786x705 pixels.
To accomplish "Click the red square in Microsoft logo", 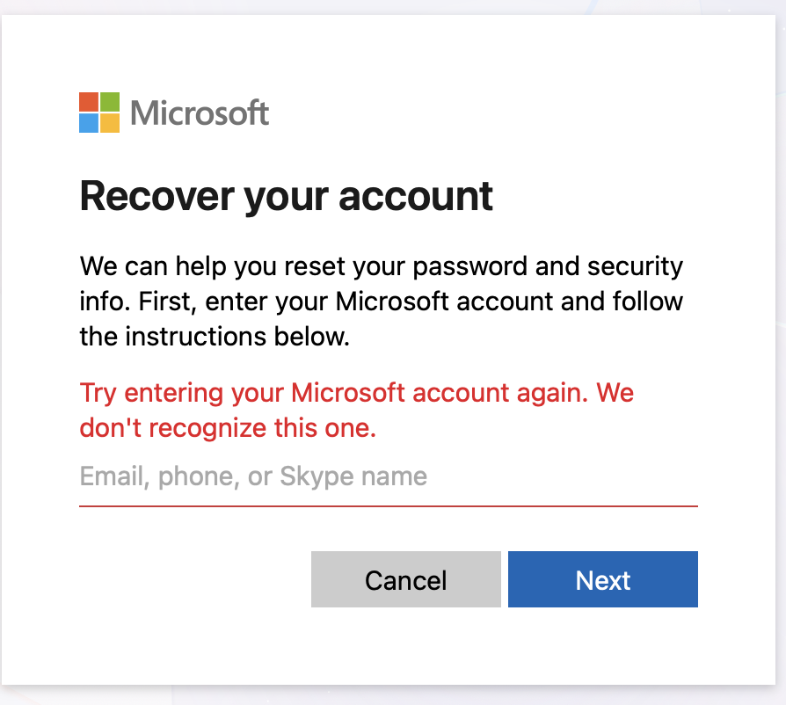I will tap(89, 102).
